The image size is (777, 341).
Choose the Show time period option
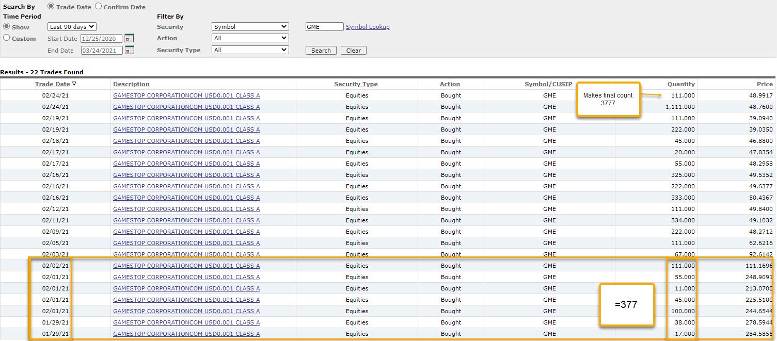7,26
